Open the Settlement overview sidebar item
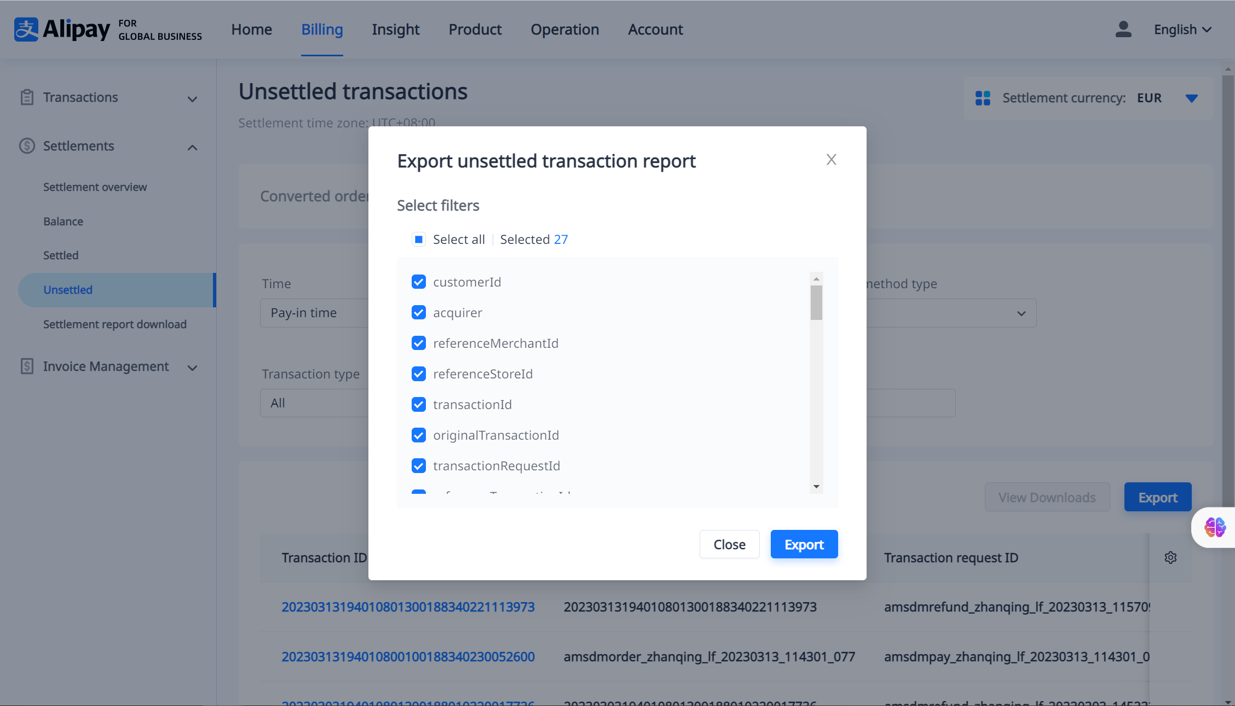The width and height of the screenshot is (1235, 706). pyautogui.click(x=95, y=187)
